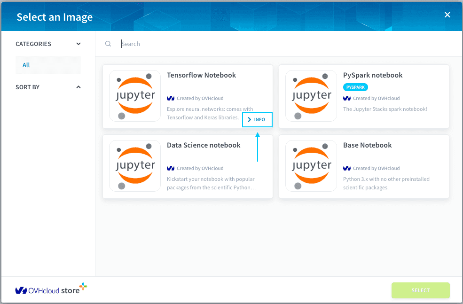Click the SORT BY heading label
Screen dimensions: 463x304
tap(27, 87)
